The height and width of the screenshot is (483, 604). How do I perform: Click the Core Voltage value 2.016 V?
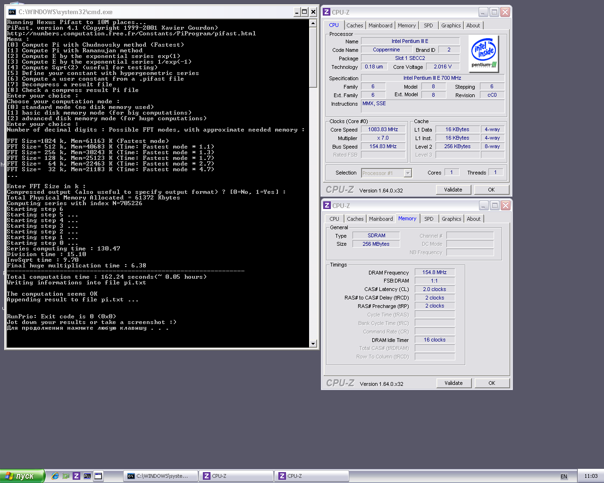point(443,67)
